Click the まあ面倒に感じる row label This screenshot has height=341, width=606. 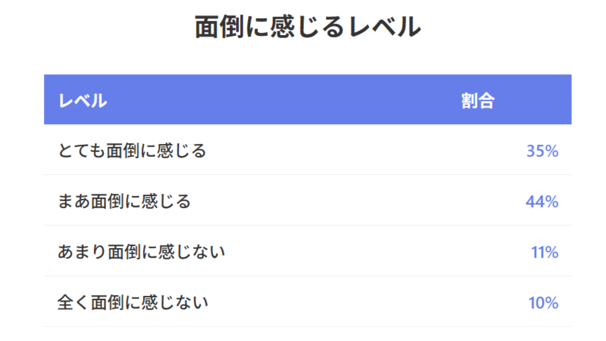pyautogui.click(x=124, y=201)
